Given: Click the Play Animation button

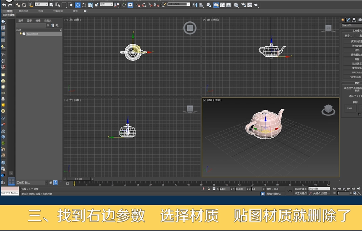Looking at the screenshot, I should [344, 189].
